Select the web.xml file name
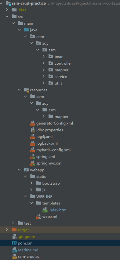This screenshot has height=260, width=120. (x=50, y=216)
